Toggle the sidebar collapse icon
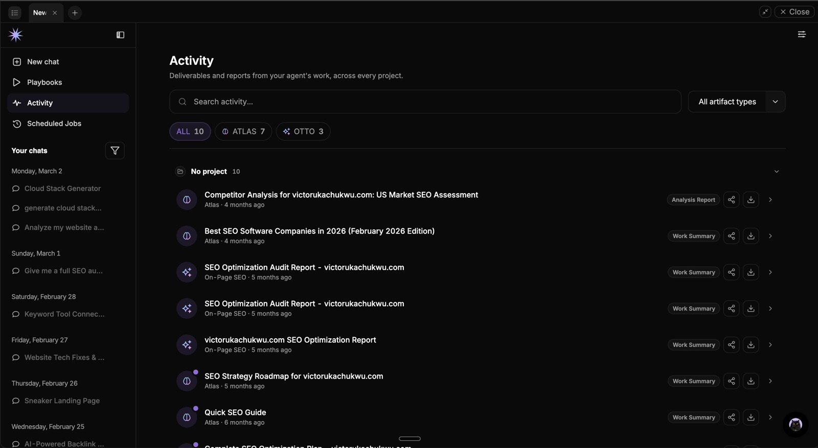Viewport: 818px width, 448px height. point(120,35)
